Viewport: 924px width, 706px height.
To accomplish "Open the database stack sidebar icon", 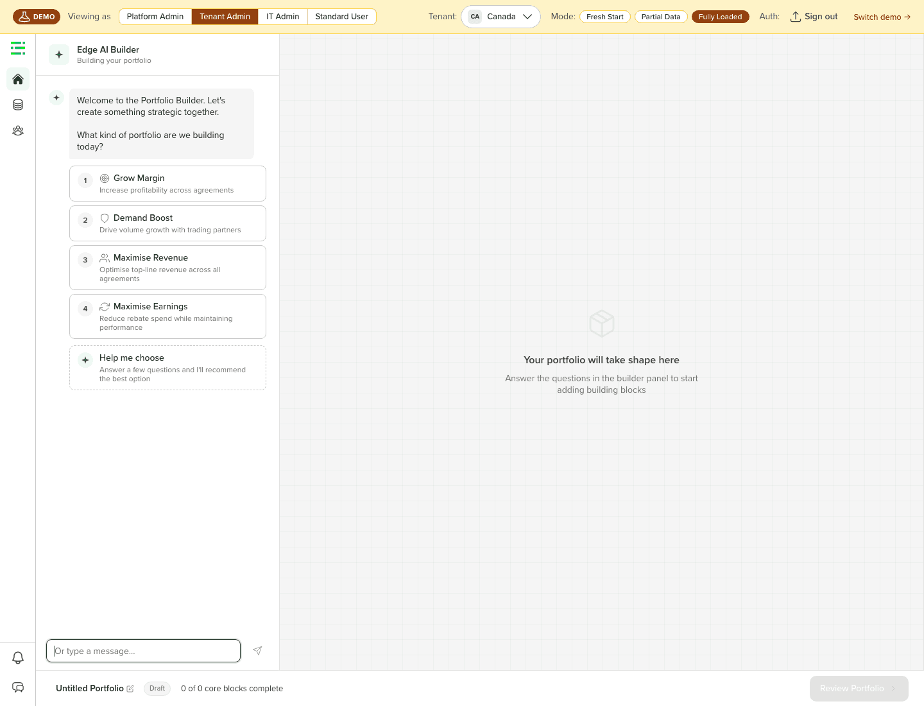I will point(18,105).
